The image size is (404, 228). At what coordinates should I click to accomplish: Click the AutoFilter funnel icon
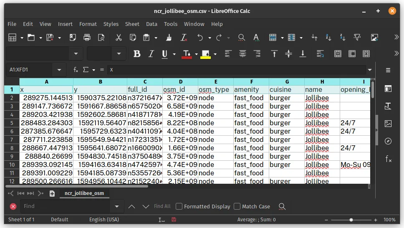click(x=357, y=38)
